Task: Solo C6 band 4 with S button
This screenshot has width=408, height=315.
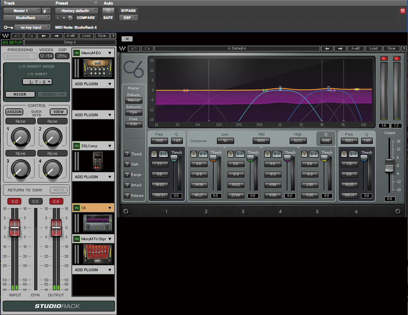Action: point(267,154)
